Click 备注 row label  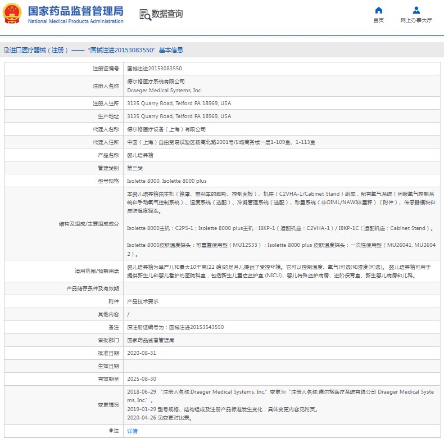tap(114, 327)
